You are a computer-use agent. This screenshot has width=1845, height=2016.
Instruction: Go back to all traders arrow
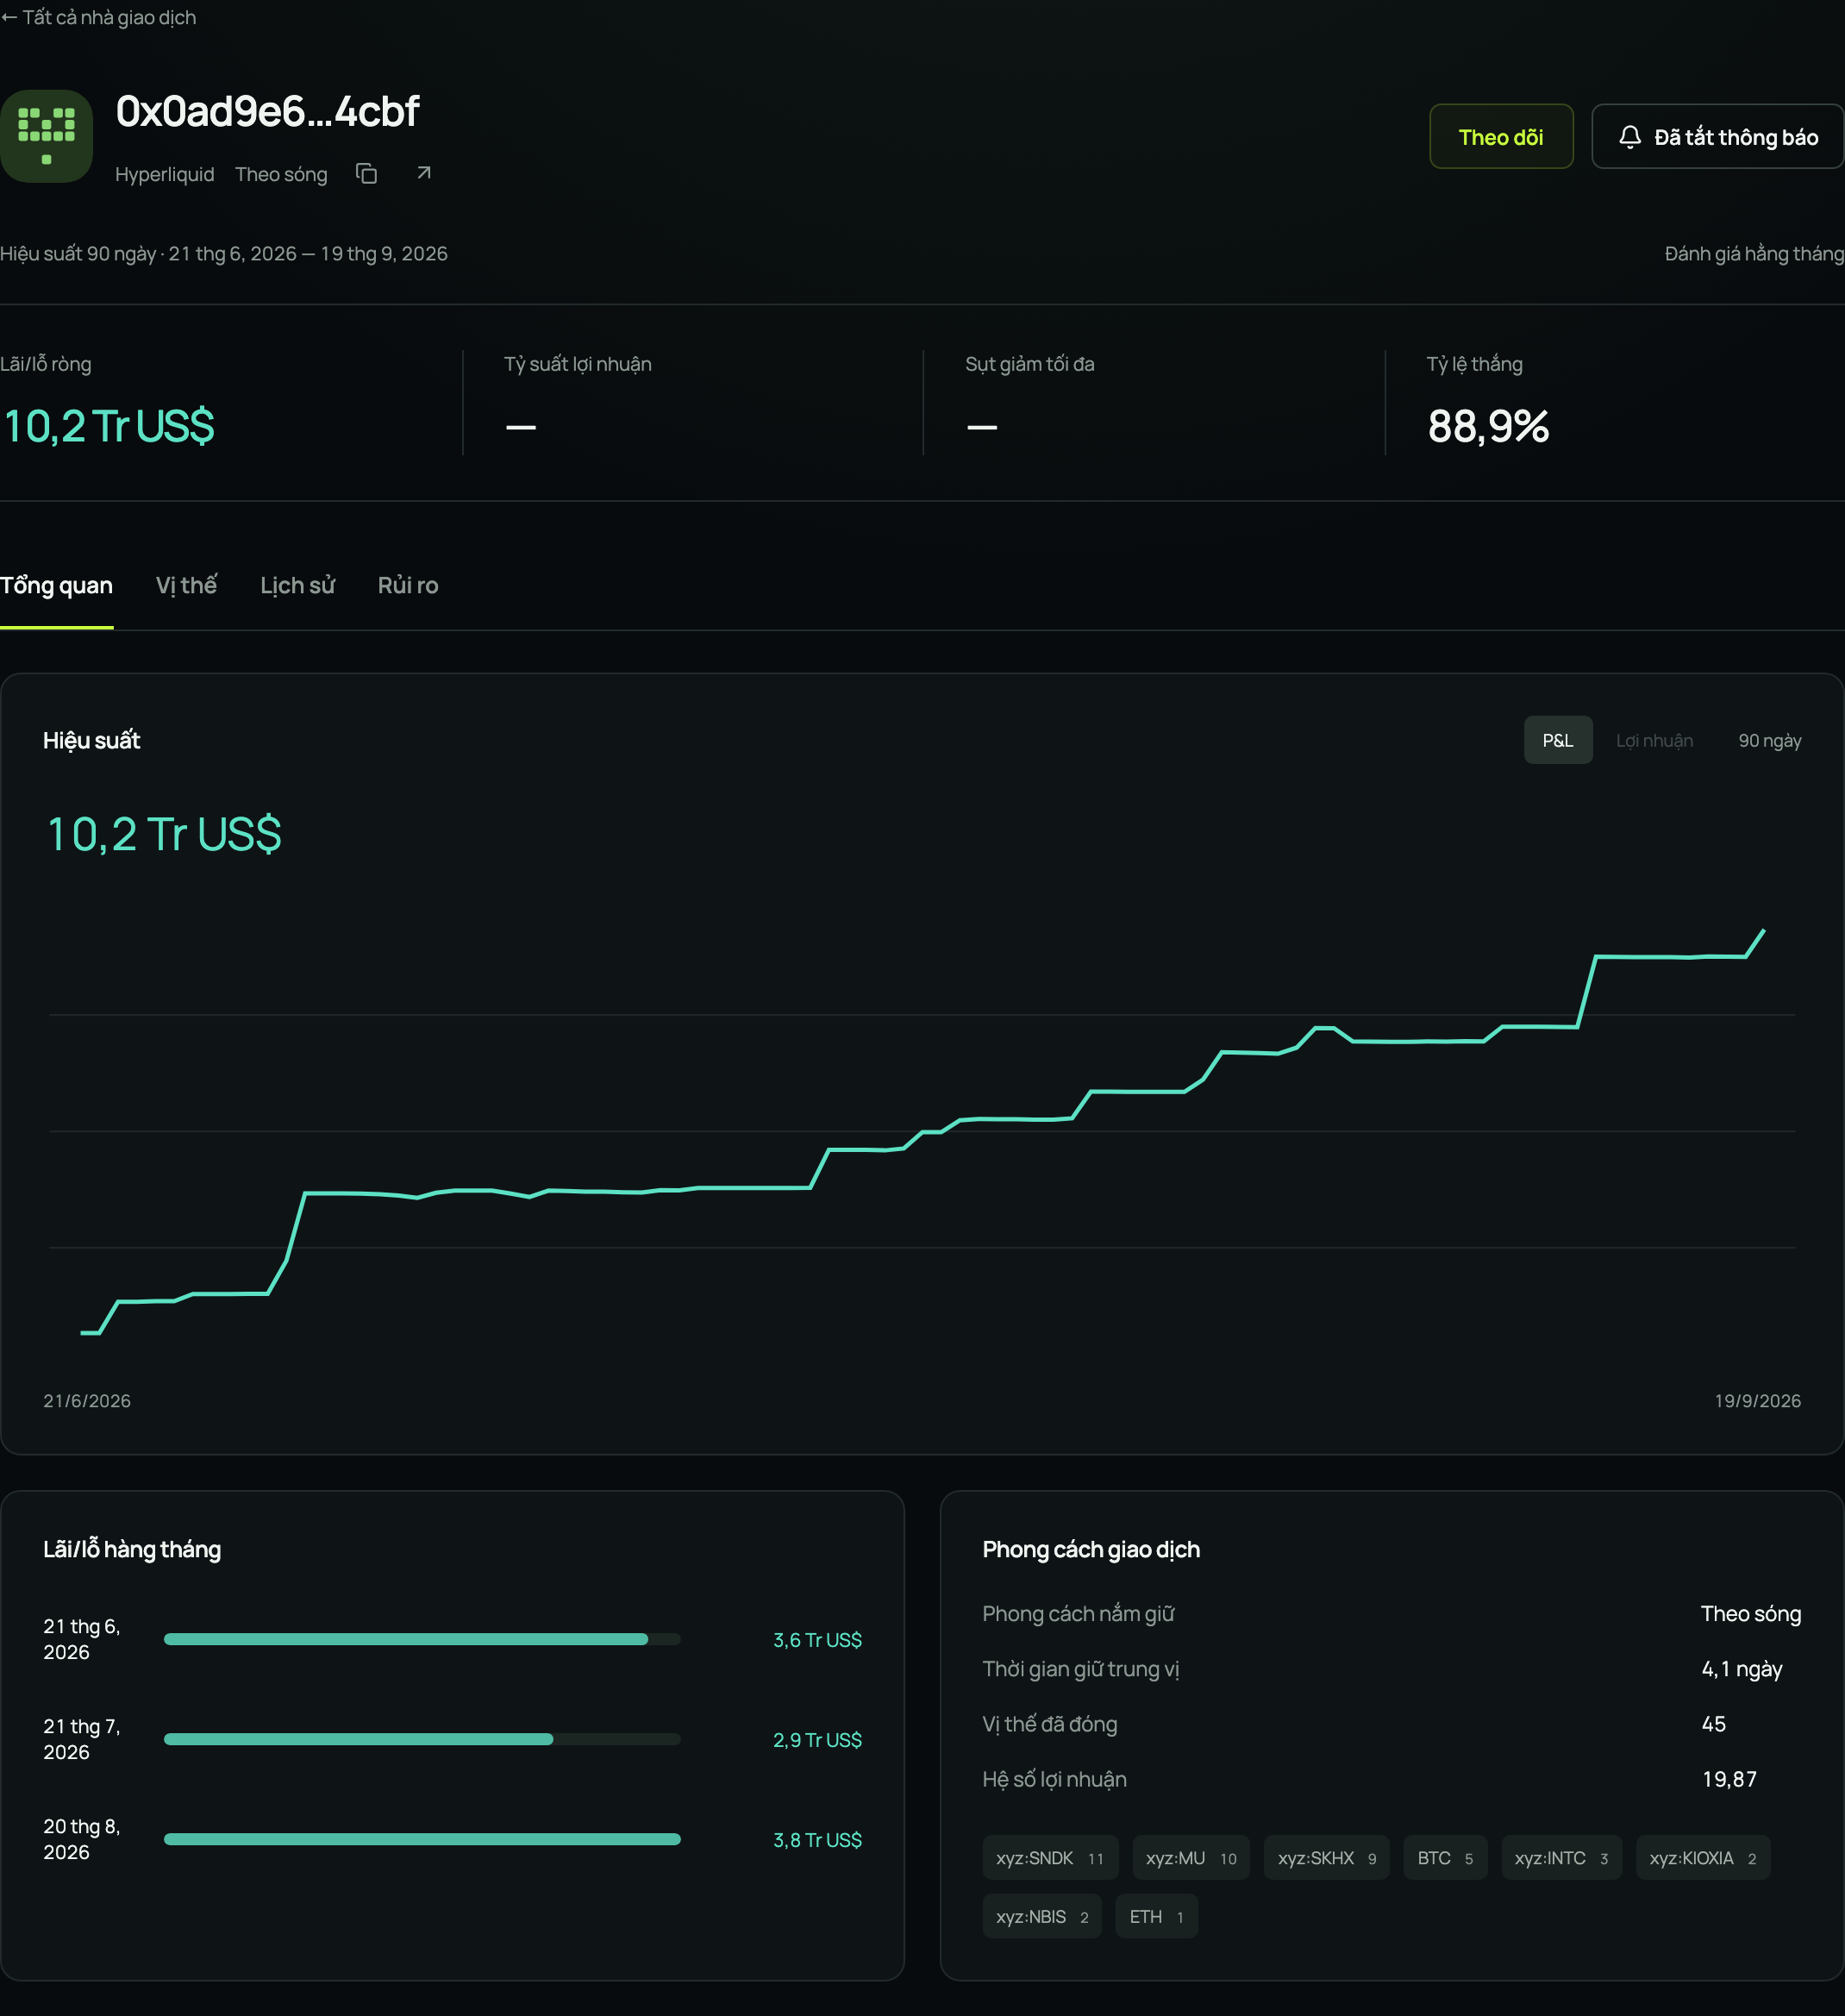coord(9,17)
